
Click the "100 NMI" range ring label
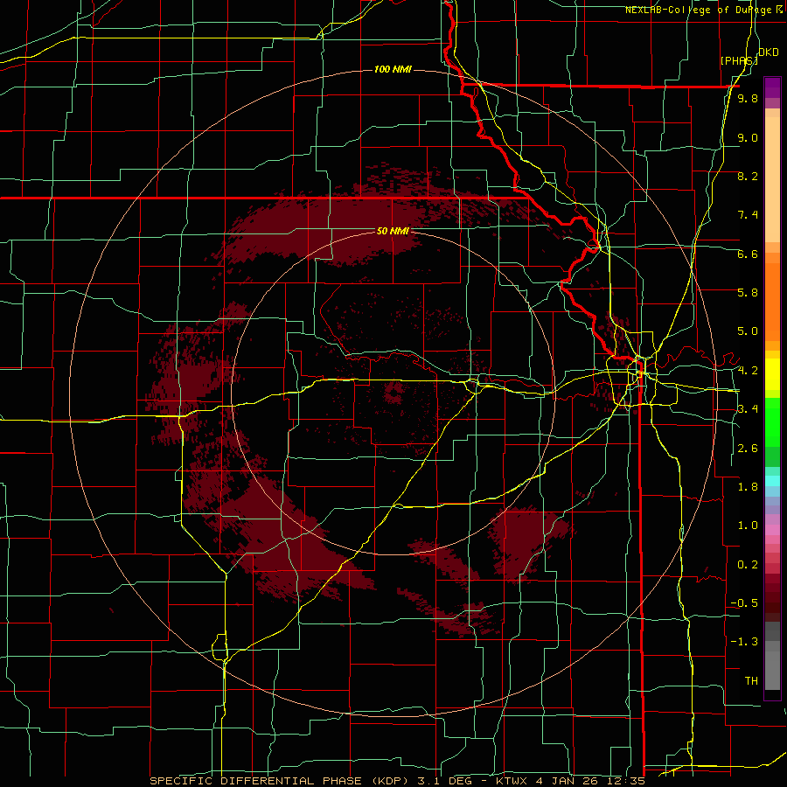click(x=393, y=69)
